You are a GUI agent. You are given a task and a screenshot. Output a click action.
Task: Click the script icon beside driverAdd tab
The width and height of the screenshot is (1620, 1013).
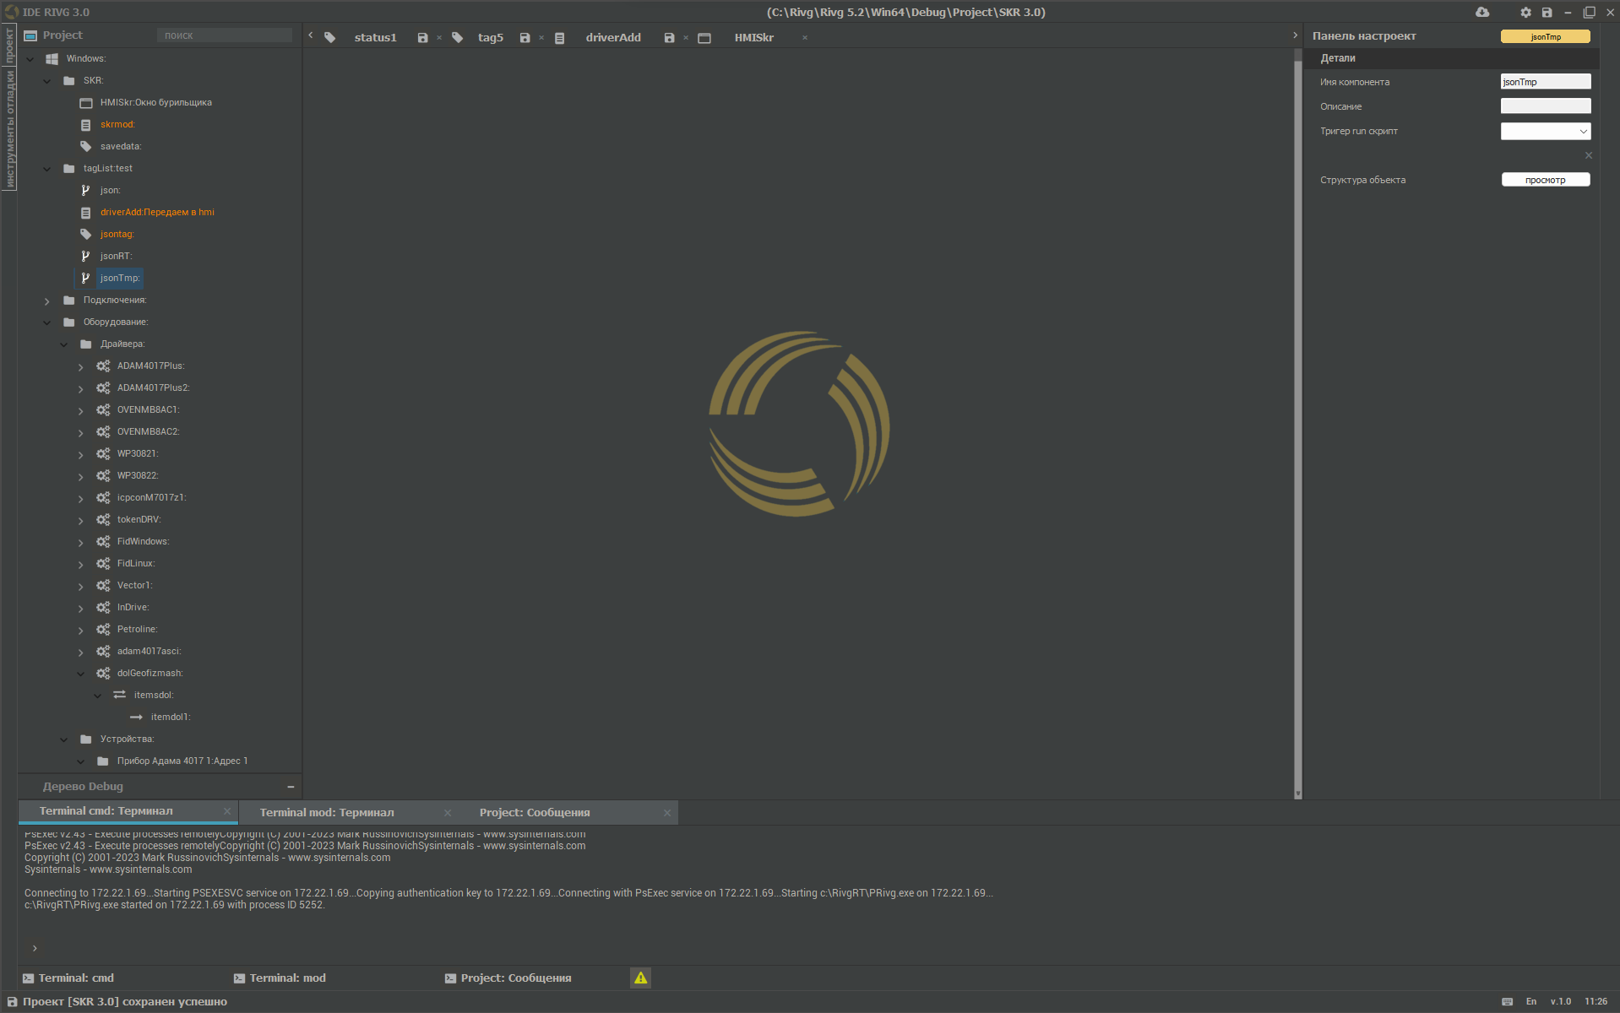click(559, 38)
